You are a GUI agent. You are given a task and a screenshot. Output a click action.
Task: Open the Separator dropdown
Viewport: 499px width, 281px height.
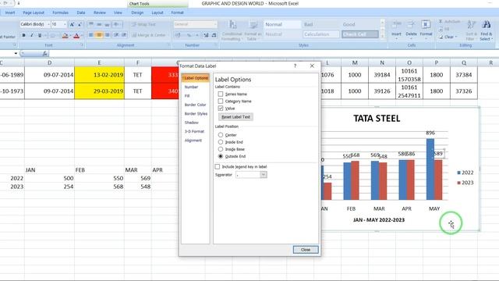264,175
